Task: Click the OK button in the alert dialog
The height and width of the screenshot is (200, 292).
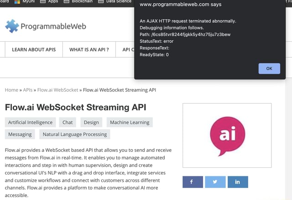Action: point(269,69)
